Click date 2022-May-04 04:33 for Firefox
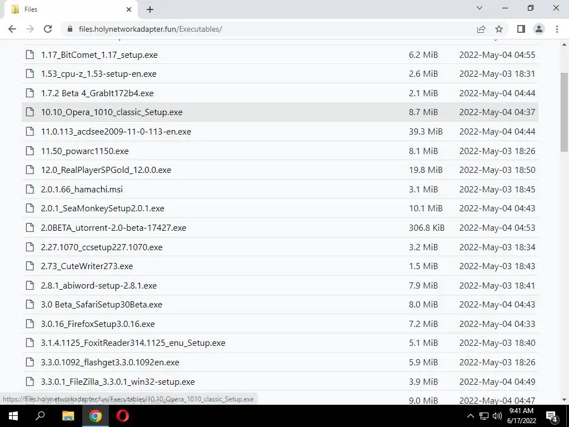Viewport: 569px width, 427px height. [x=497, y=324]
